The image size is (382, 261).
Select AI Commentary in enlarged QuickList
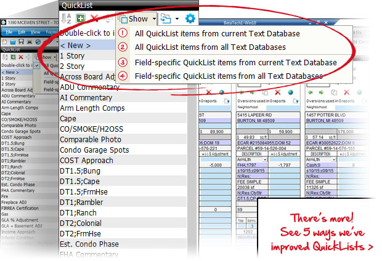click(123, 98)
